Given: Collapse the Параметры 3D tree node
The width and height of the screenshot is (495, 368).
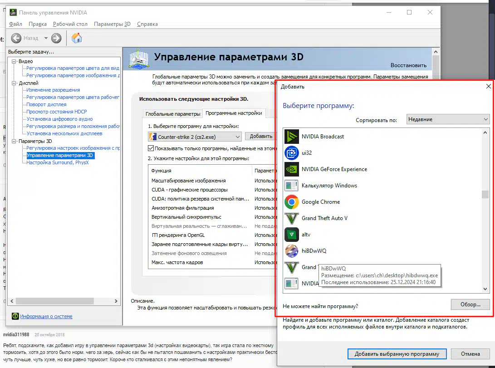Looking at the screenshot, I should tap(14, 141).
